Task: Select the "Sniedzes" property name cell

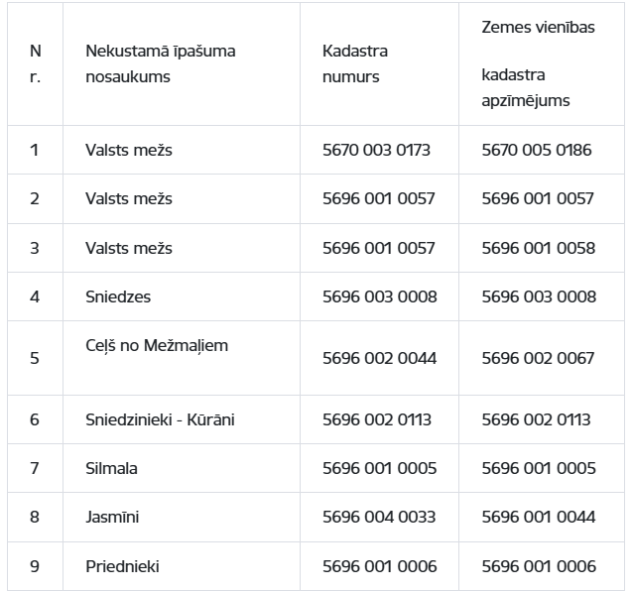Action: pos(118,296)
